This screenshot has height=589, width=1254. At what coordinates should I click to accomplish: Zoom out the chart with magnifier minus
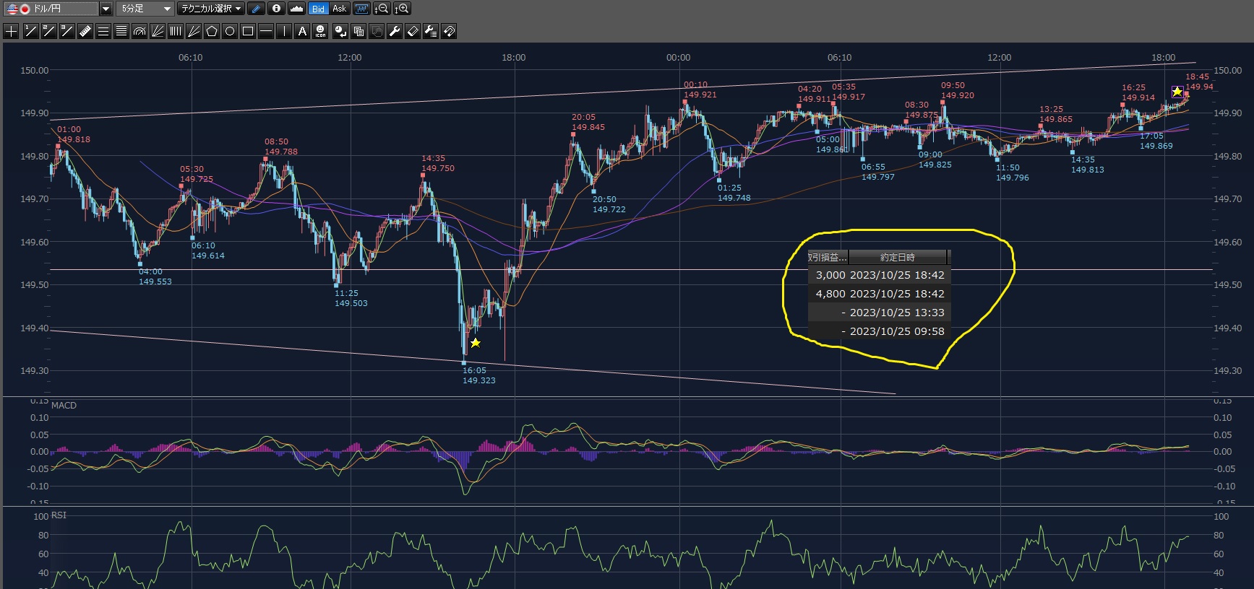tap(382, 9)
